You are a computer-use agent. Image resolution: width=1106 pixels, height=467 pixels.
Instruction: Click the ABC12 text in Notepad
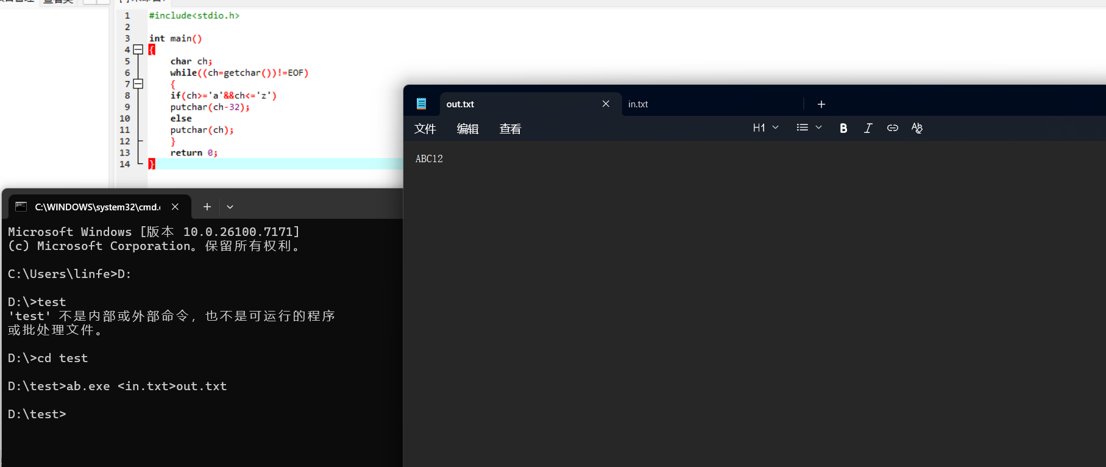[x=429, y=159]
